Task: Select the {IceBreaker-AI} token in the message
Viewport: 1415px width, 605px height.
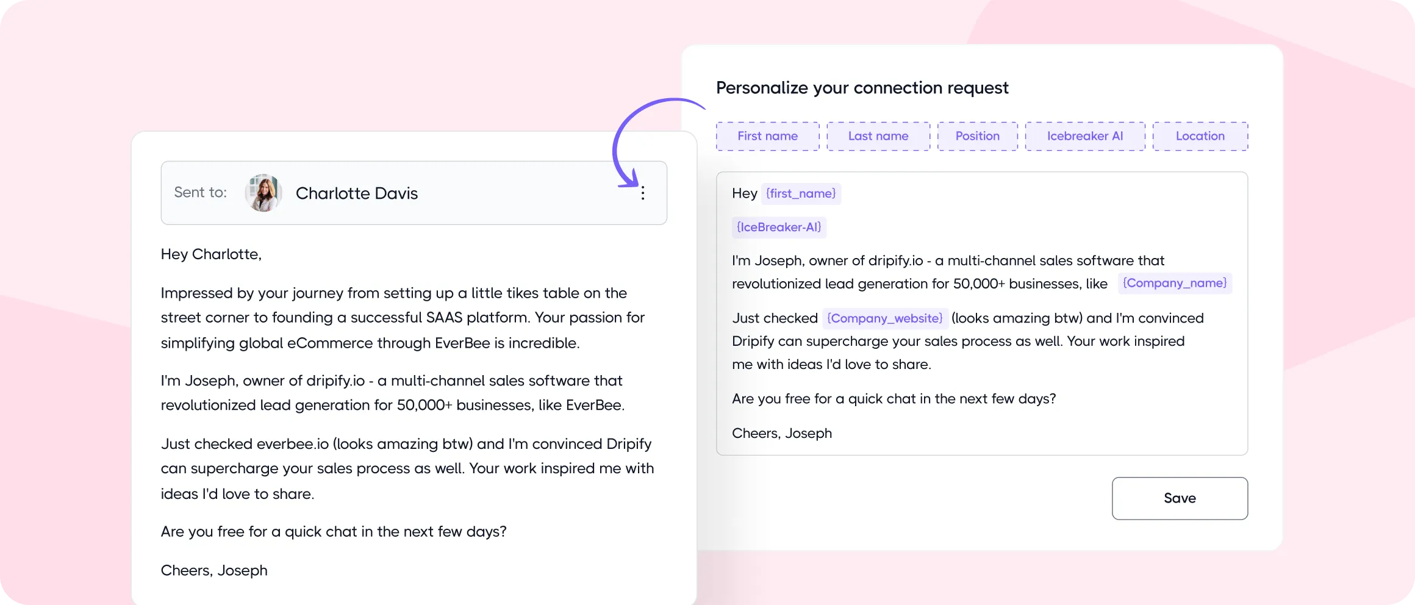Action: pyautogui.click(x=779, y=227)
